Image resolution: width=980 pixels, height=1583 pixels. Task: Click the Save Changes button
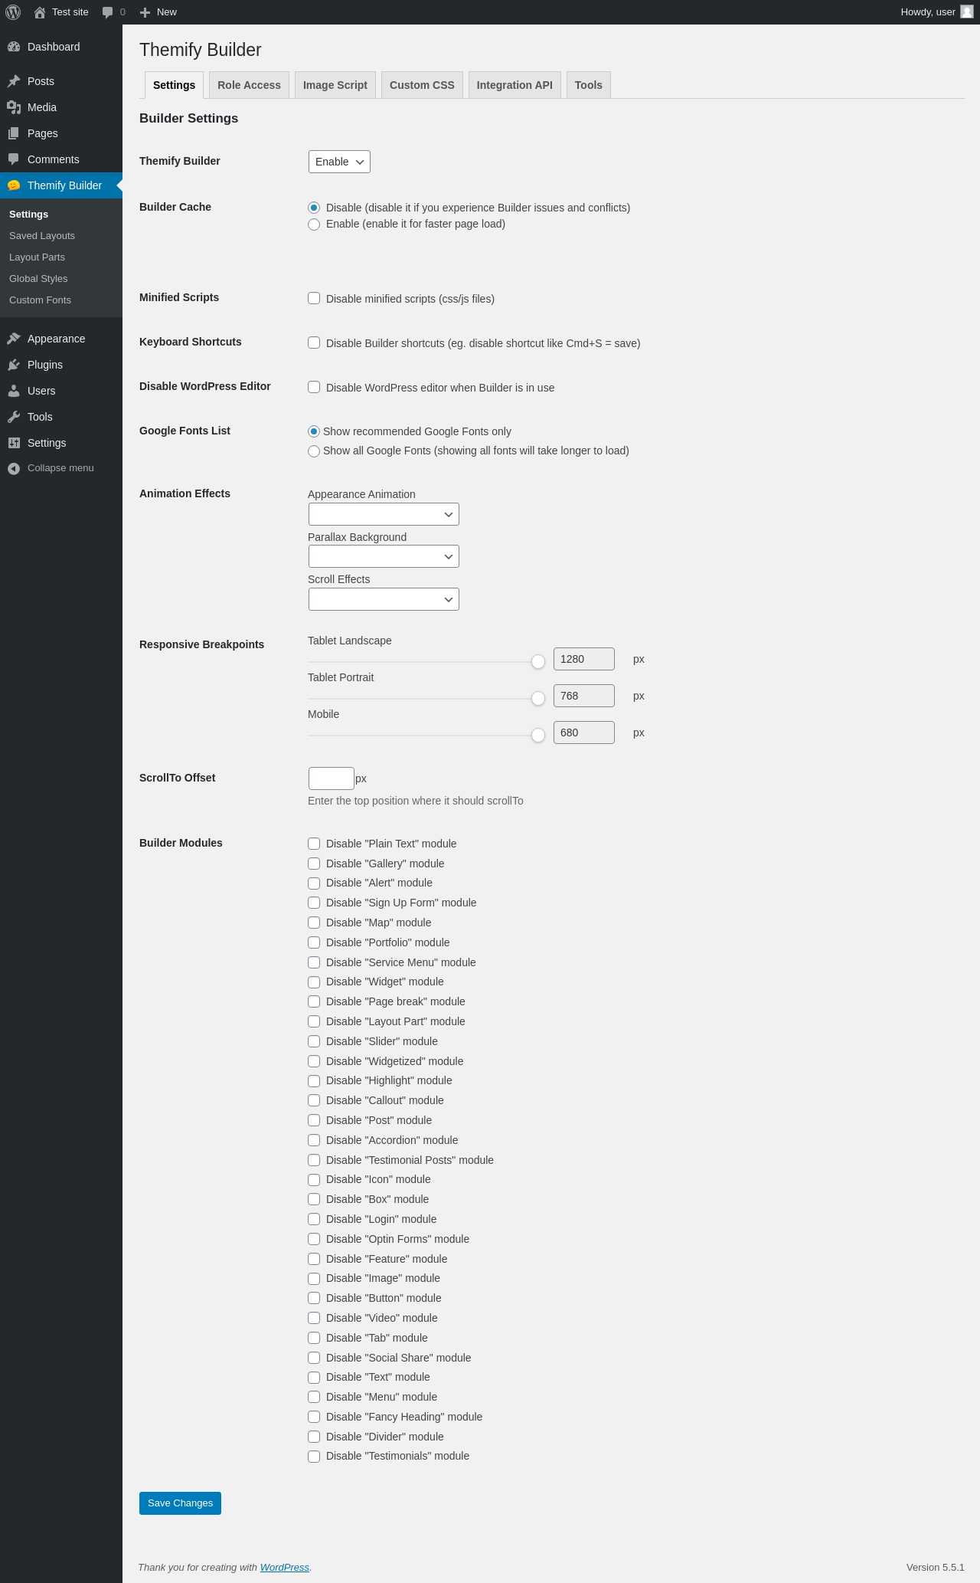pos(180,1503)
